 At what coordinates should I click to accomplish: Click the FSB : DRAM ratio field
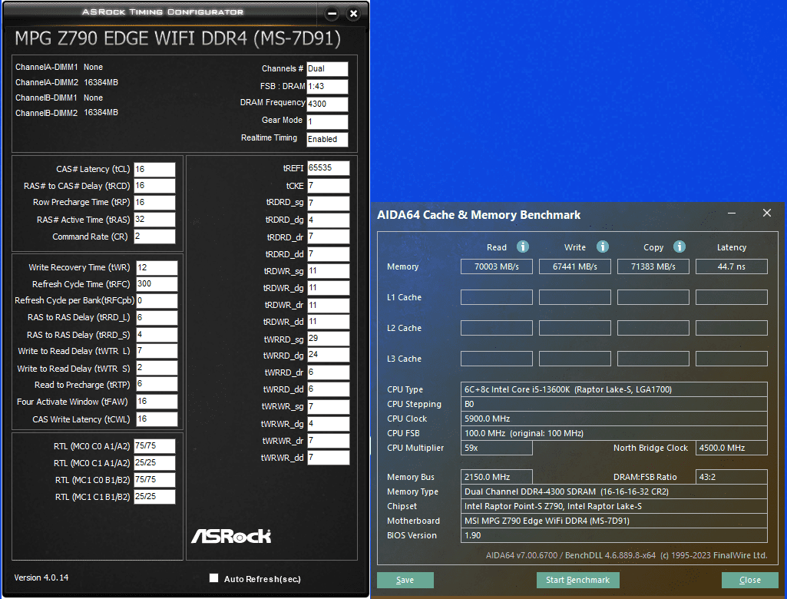327,86
